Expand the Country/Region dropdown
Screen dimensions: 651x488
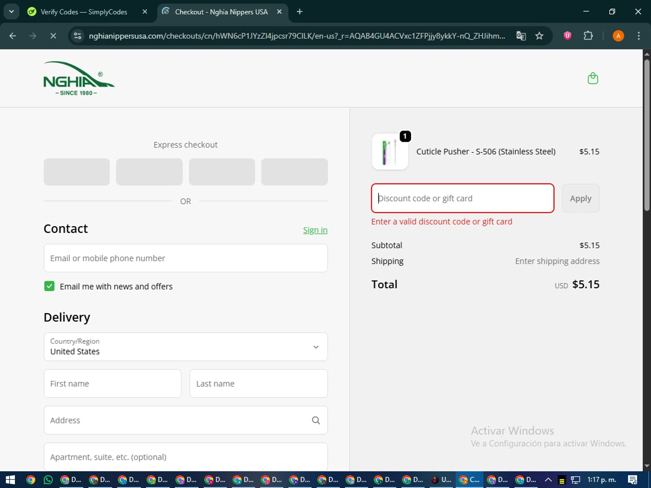186,347
